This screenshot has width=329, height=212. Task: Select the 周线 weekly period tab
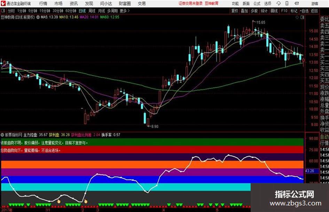(92, 11)
